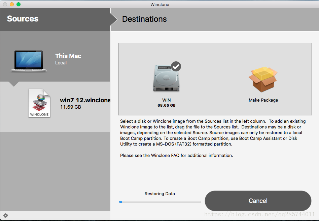Click the yellow minimize window button
Image resolution: width=319 pixels, height=221 pixels.
[x=12, y=4]
